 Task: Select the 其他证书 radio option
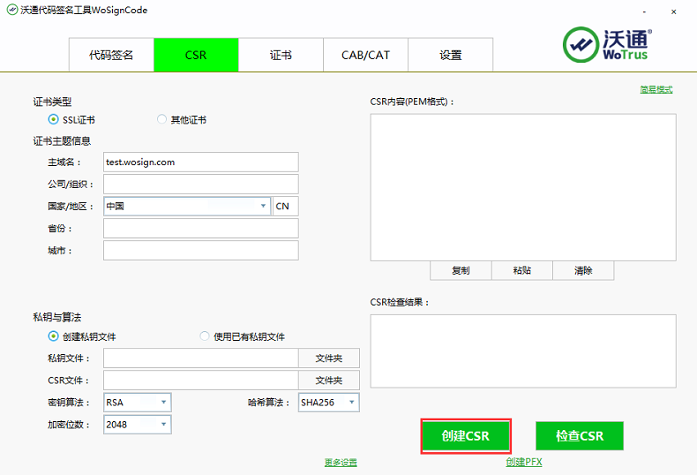click(x=161, y=120)
